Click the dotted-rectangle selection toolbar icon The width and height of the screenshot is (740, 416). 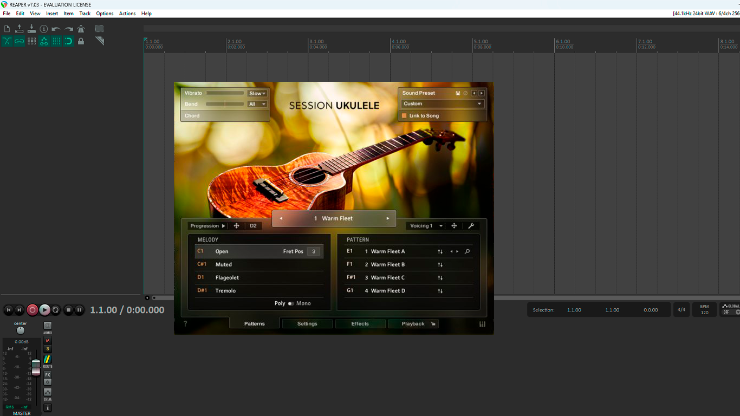point(99,29)
